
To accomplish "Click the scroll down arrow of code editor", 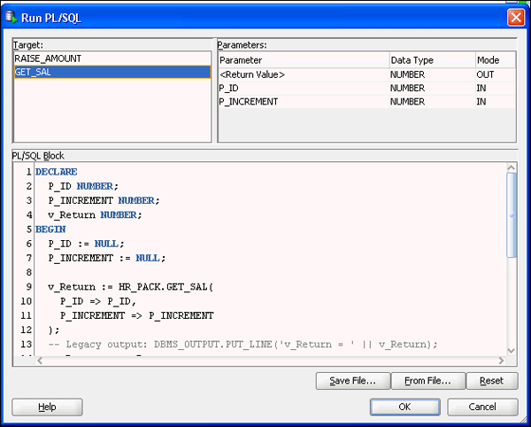I will pos(512,351).
